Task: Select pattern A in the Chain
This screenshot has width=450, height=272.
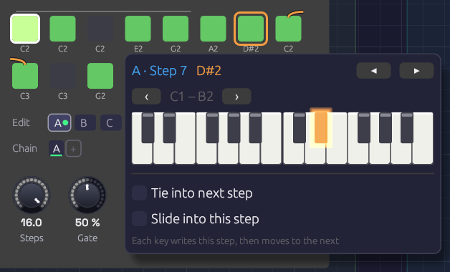Action: (56, 149)
